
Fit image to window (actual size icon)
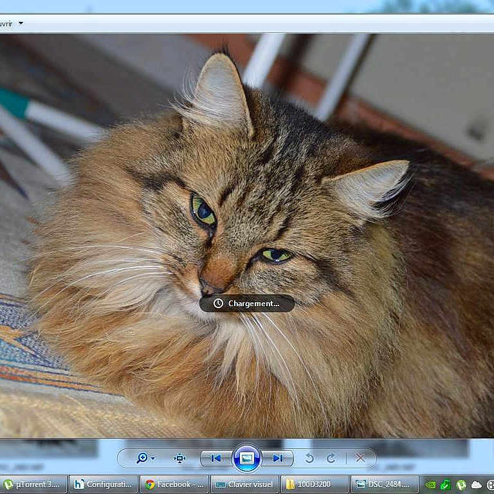[179, 458]
